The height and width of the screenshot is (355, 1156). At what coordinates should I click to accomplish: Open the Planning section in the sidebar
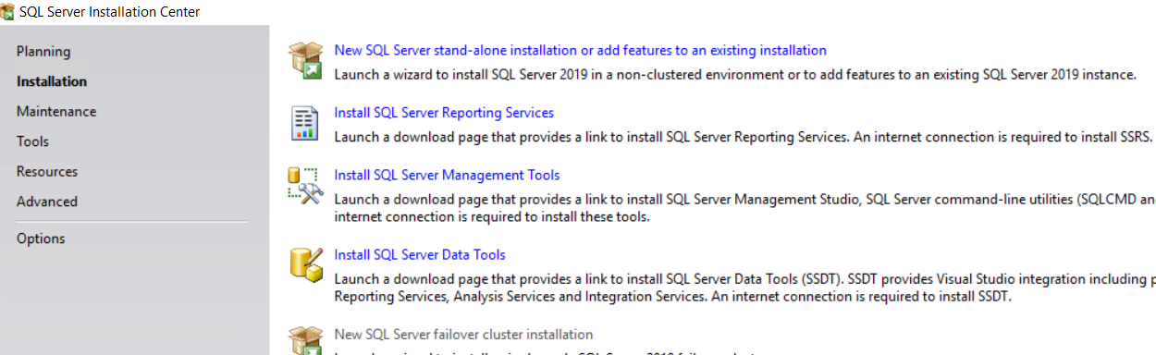[x=43, y=52]
